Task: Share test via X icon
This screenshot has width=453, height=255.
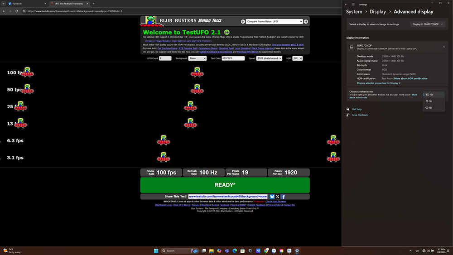Action: (278, 197)
